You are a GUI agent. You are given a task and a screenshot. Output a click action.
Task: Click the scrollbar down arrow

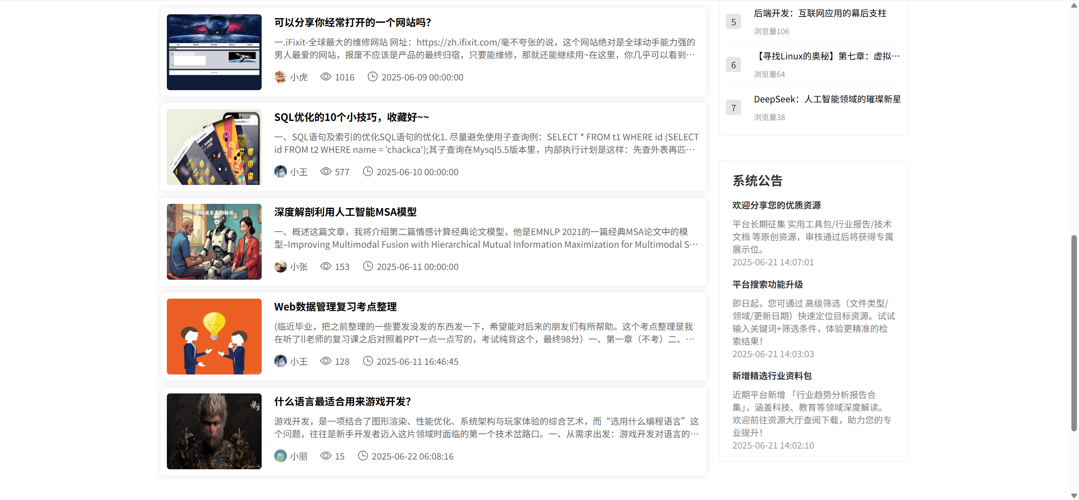[x=1074, y=496]
